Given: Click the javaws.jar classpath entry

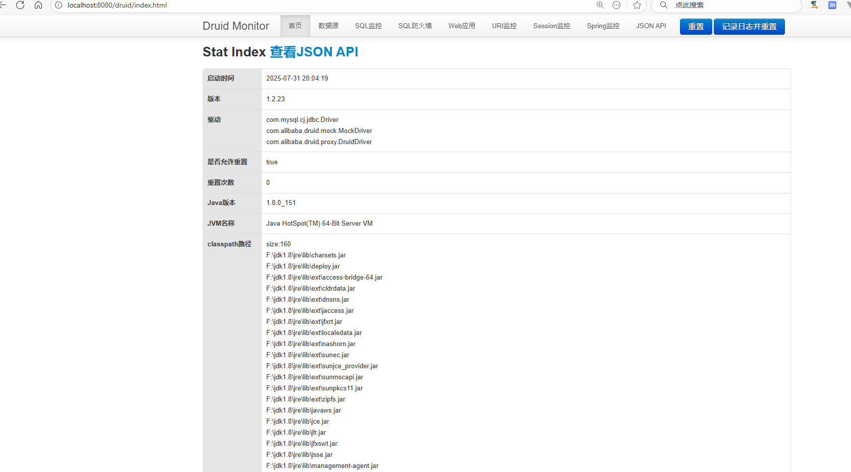Looking at the screenshot, I should coord(304,410).
